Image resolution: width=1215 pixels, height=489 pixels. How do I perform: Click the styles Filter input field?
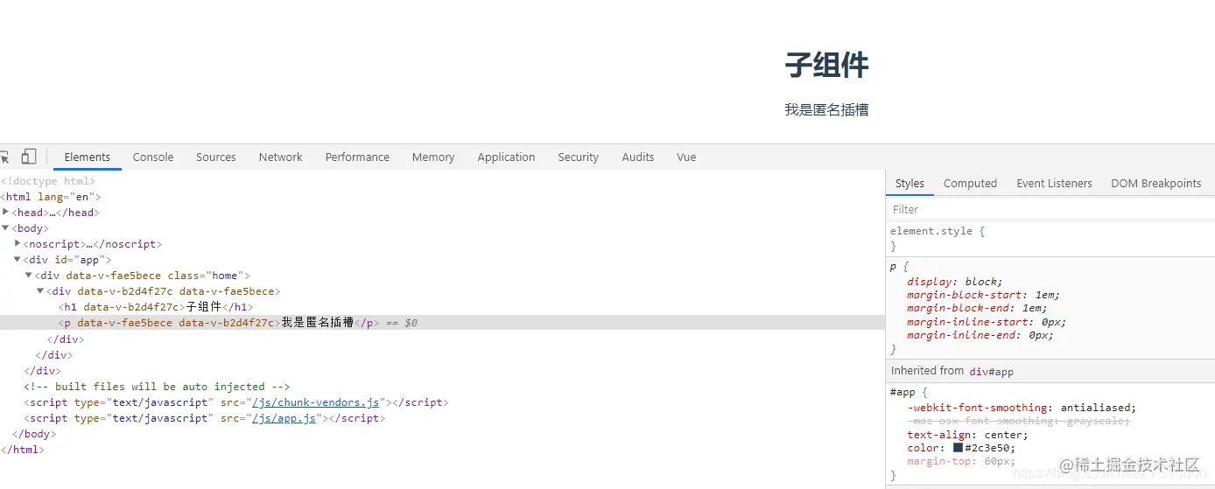[x=1050, y=210]
